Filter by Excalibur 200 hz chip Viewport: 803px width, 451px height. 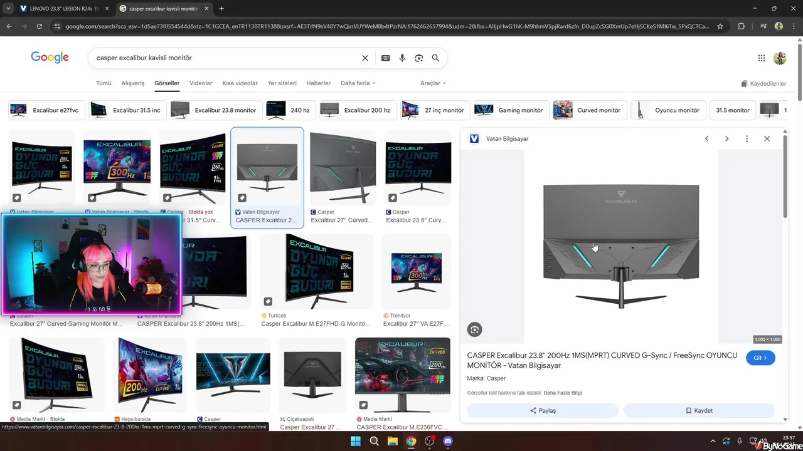coord(358,110)
